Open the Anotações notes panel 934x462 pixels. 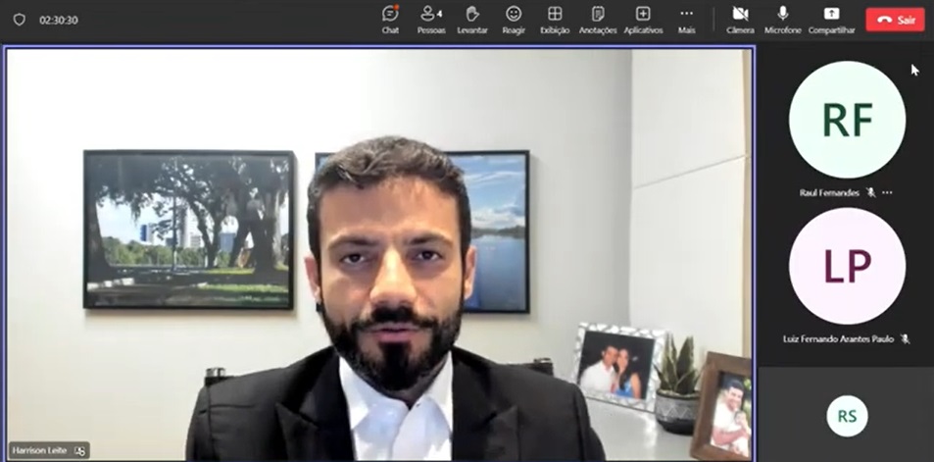click(597, 19)
